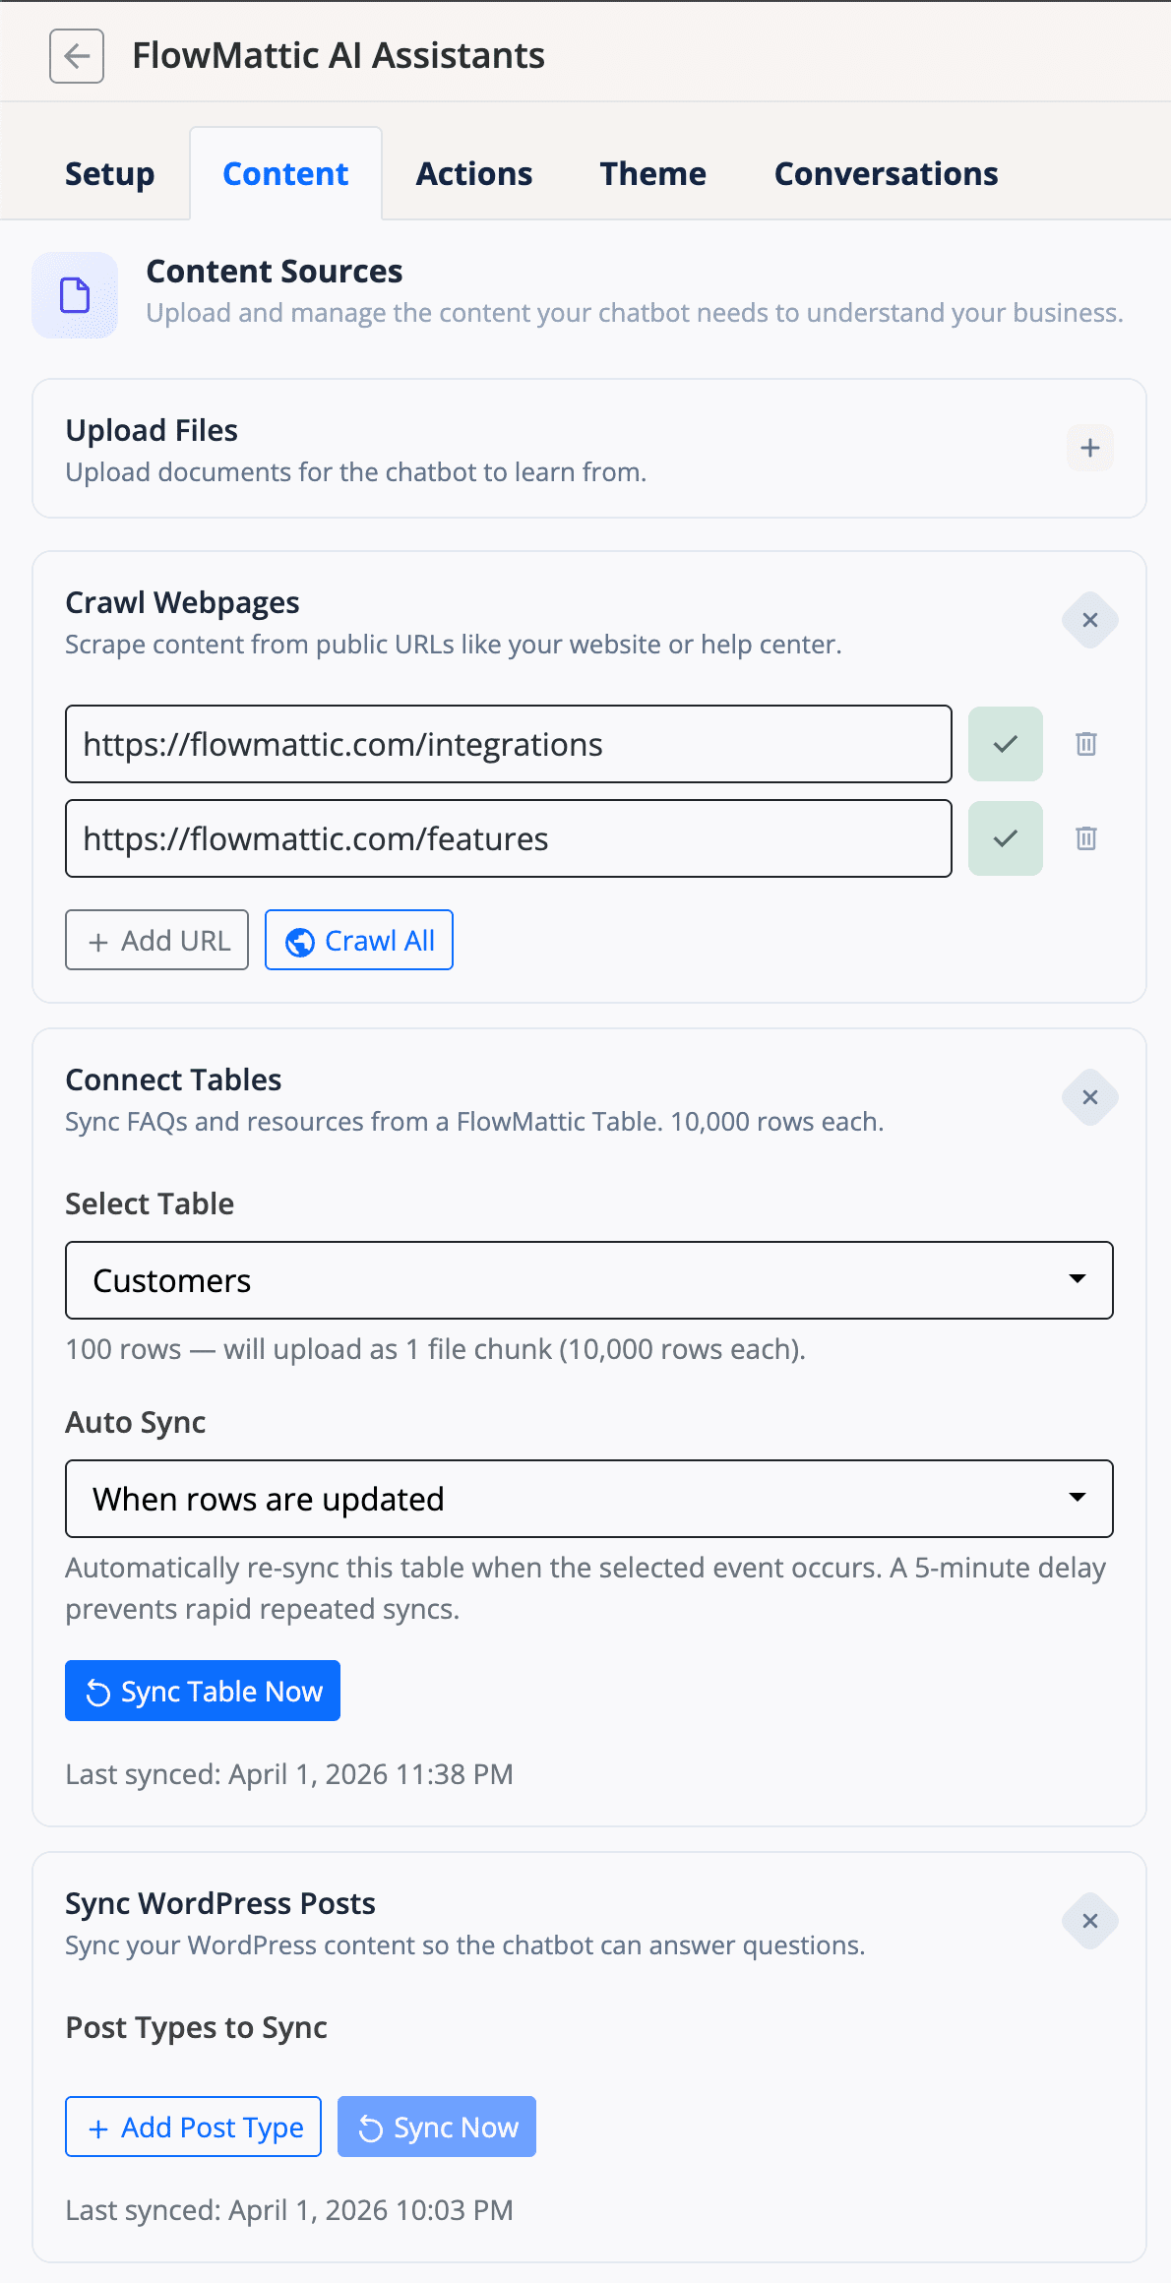The image size is (1171, 2283).
Task: Switch to the Setup tab
Action: [x=109, y=174]
